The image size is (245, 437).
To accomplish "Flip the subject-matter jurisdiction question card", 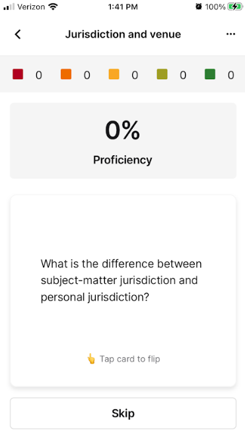I will (x=123, y=290).
